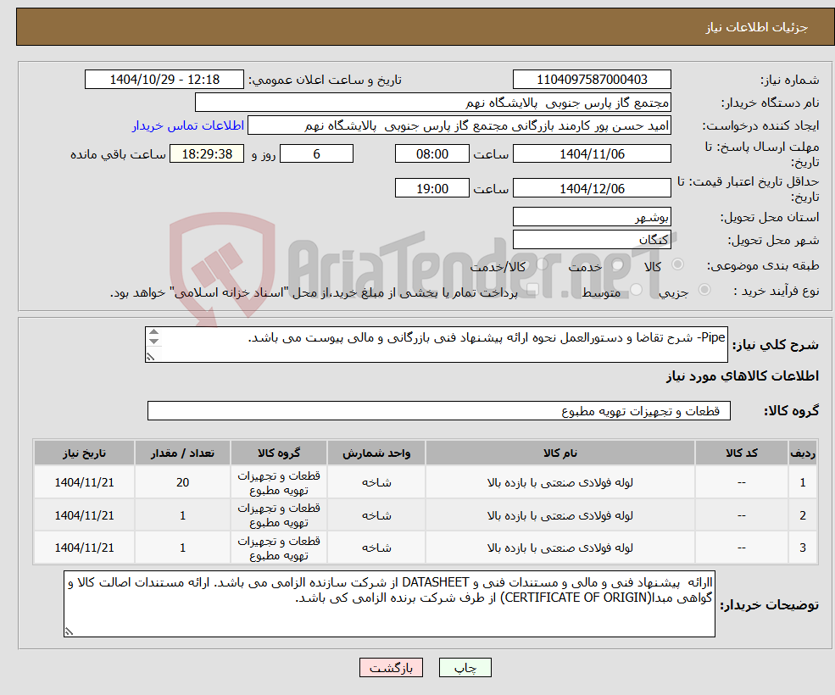Select the خدمت radio option

click(615, 264)
